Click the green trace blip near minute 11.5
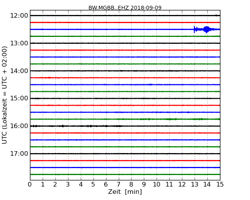 [176, 119]
